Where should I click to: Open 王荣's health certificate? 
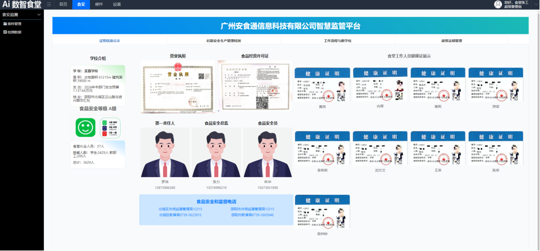[438, 148]
